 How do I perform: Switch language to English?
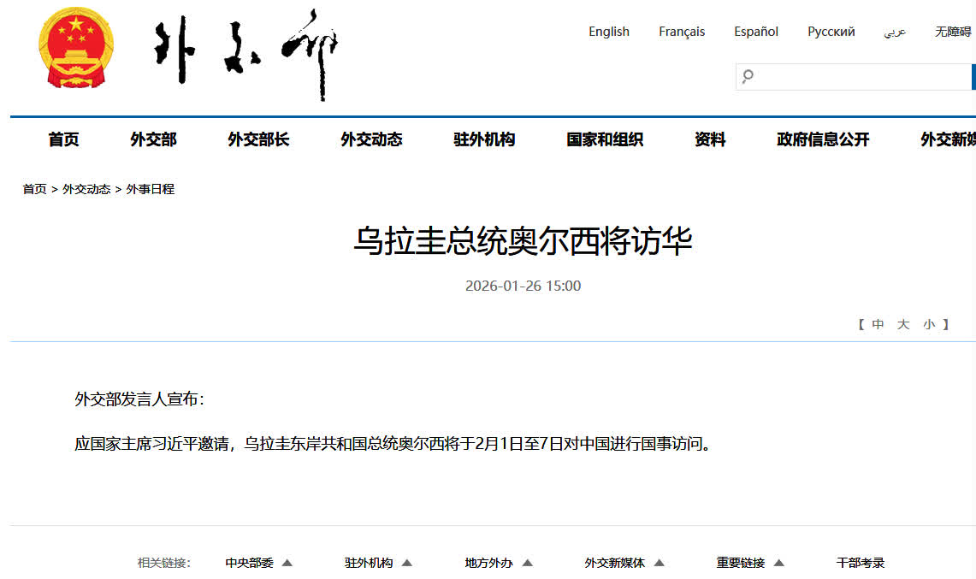pyautogui.click(x=608, y=32)
